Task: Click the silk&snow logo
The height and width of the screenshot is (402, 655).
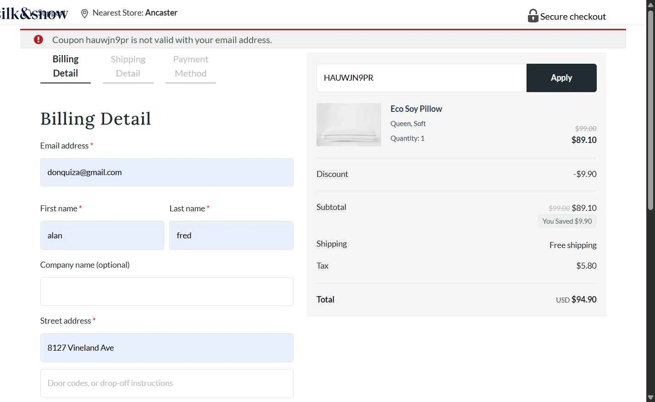Action: coord(33,13)
